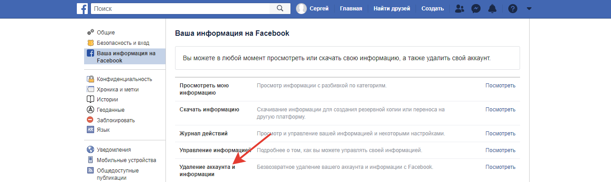Screen dimensions: 611x182
Task: Open the help question mark icon
Action: click(x=513, y=9)
